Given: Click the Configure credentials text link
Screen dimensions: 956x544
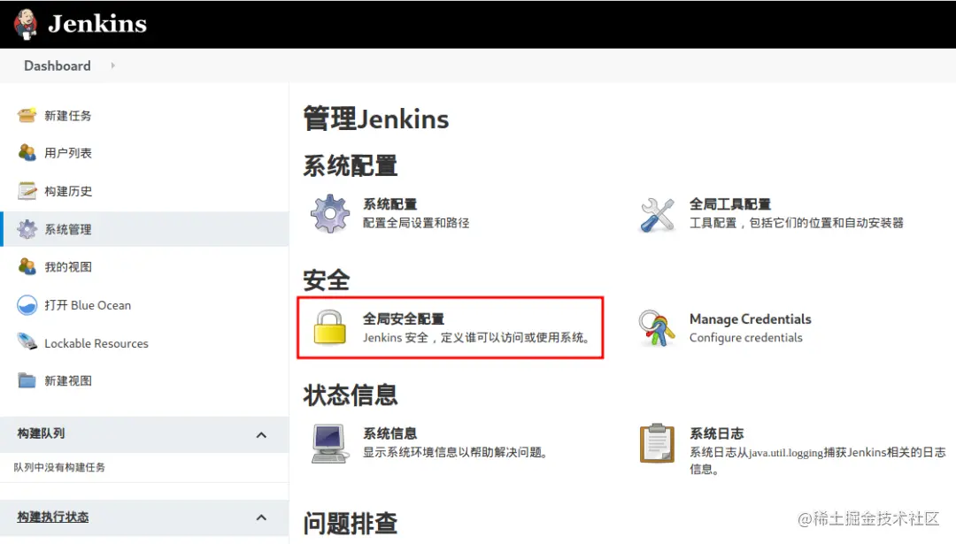Looking at the screenshot, I should pos(745,337).
